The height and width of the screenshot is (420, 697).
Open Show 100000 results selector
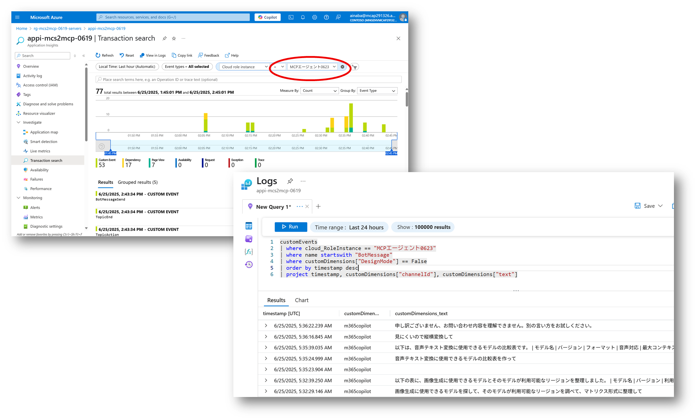coord(424,227)
